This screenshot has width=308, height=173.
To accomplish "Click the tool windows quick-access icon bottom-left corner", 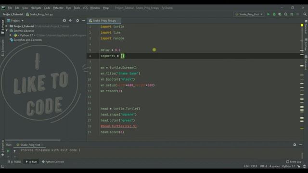I will (x=2, y=166).
